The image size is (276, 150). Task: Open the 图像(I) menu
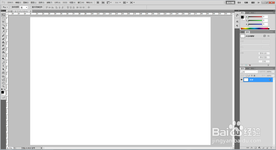26,3
